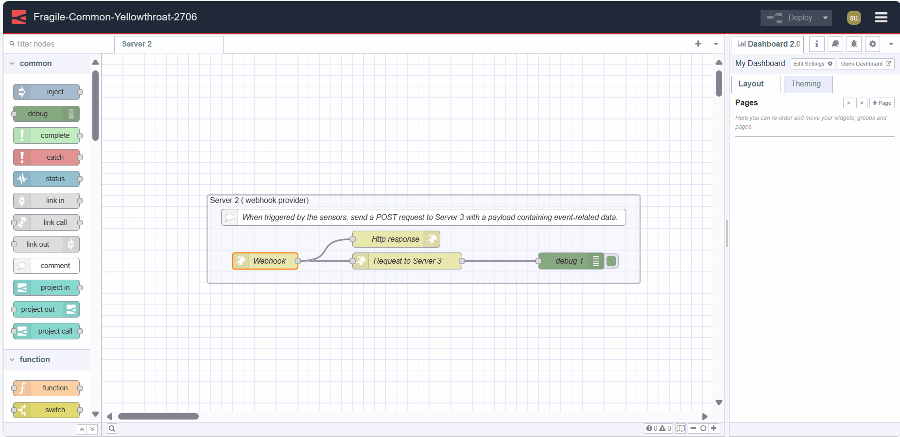This screenshot has width=900, height=437.
Task: Add a new flow with the plus icon
Action: 698,44
